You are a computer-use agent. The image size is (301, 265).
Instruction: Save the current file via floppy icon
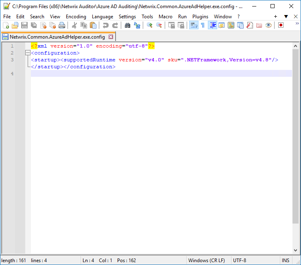coord(24,25)
